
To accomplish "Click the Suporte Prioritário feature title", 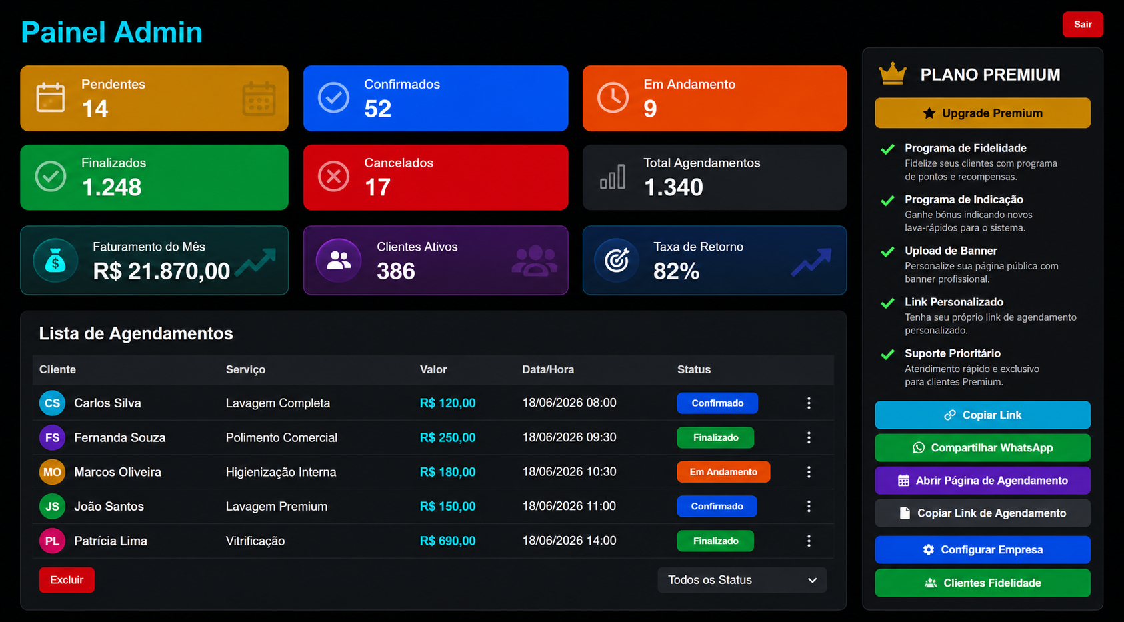I will tap(953, 353).
